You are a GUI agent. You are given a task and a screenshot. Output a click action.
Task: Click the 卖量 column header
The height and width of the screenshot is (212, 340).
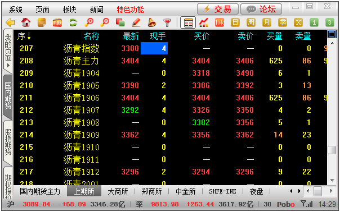click(x=303, y=36)
